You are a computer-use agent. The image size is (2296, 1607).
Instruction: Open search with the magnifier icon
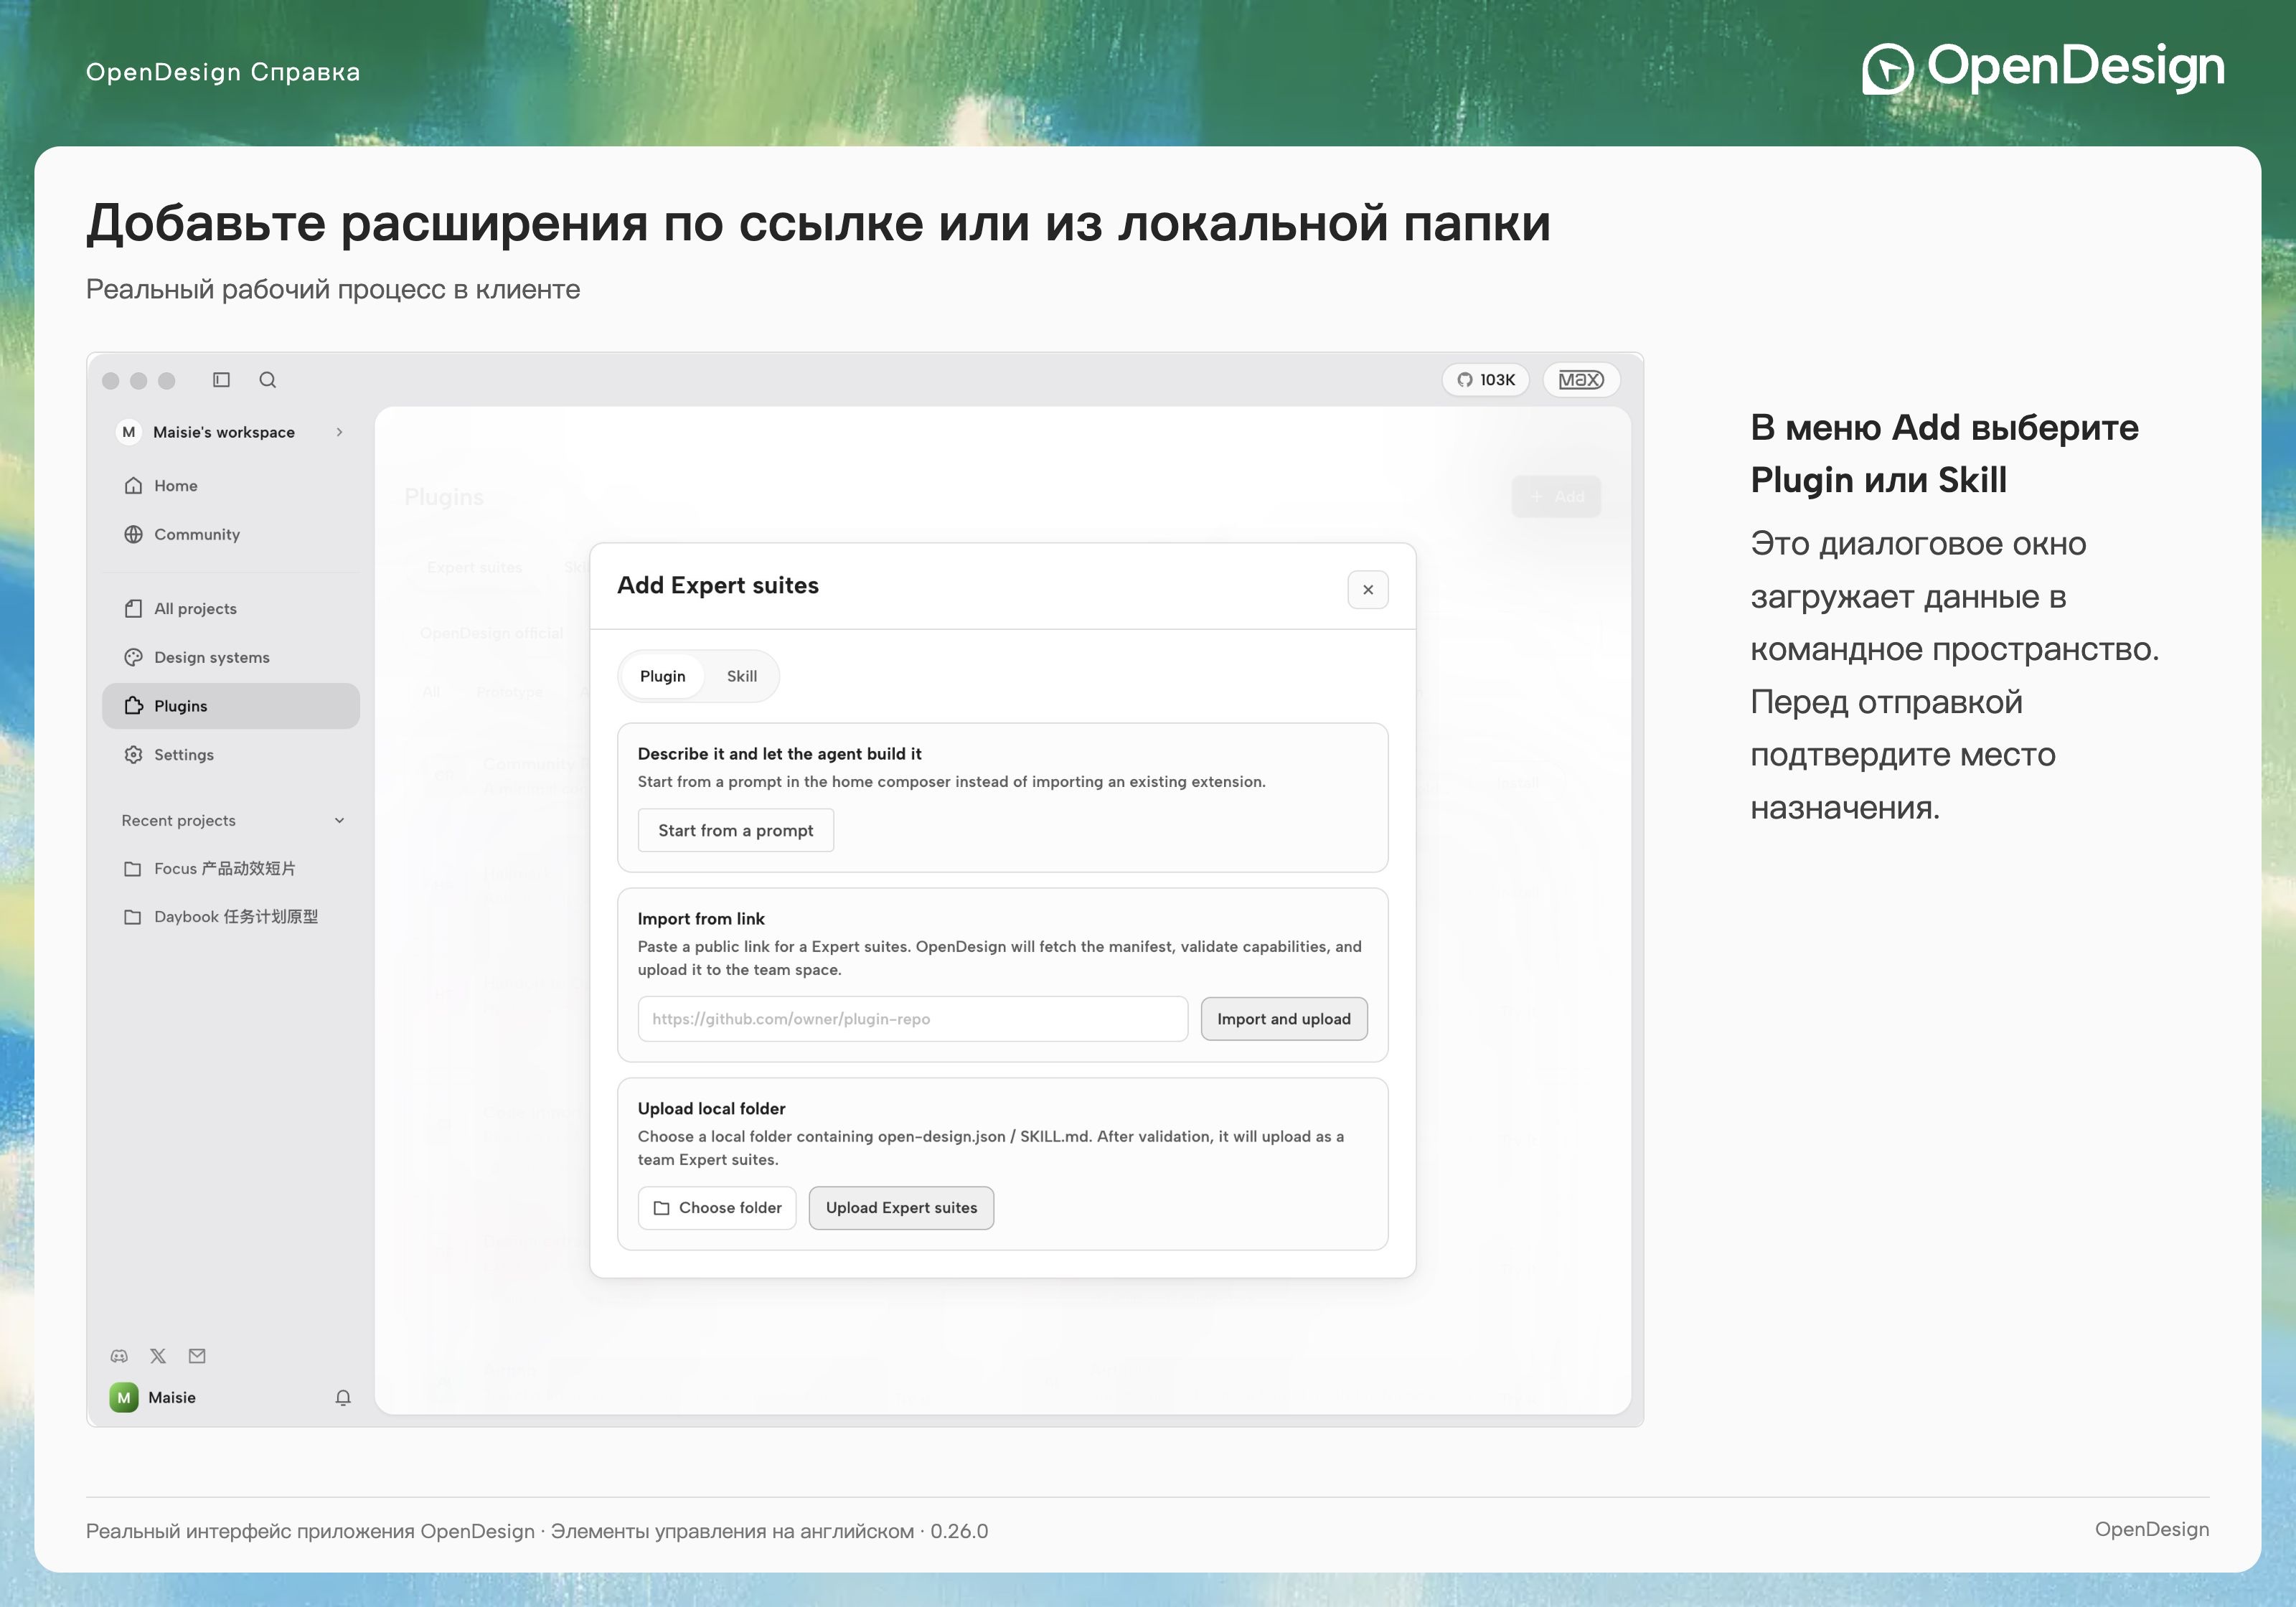(267, 380)
